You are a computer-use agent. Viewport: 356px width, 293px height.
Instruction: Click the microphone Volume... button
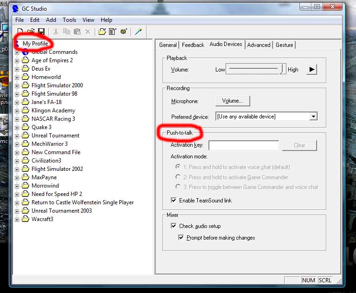(233, 101)
